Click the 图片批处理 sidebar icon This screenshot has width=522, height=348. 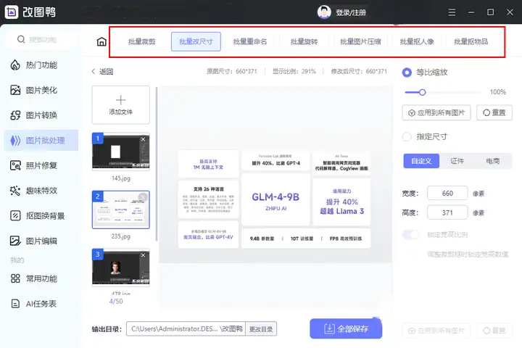click(x=15, y=141)
